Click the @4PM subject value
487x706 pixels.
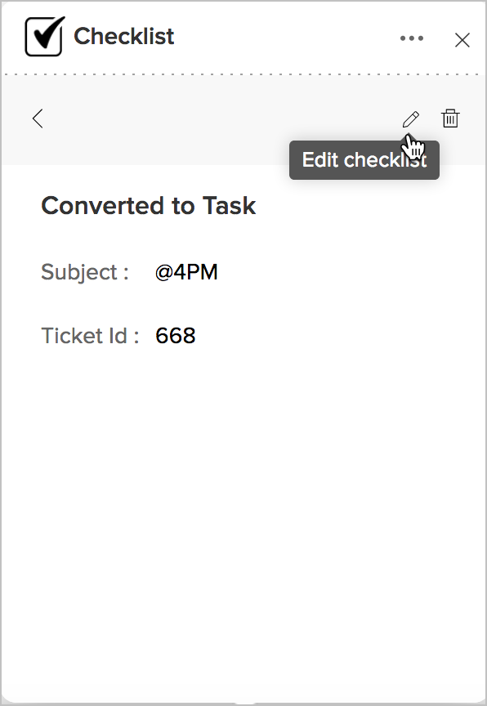[186, 272]
